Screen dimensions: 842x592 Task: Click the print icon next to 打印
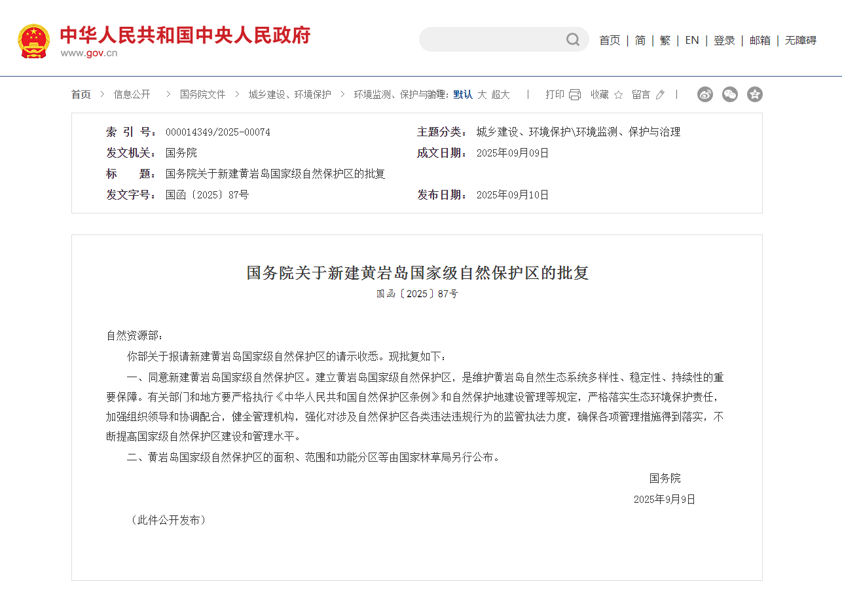[574, 94]
